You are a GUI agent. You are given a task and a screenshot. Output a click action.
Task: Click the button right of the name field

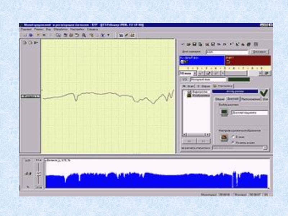coord(259,52)
